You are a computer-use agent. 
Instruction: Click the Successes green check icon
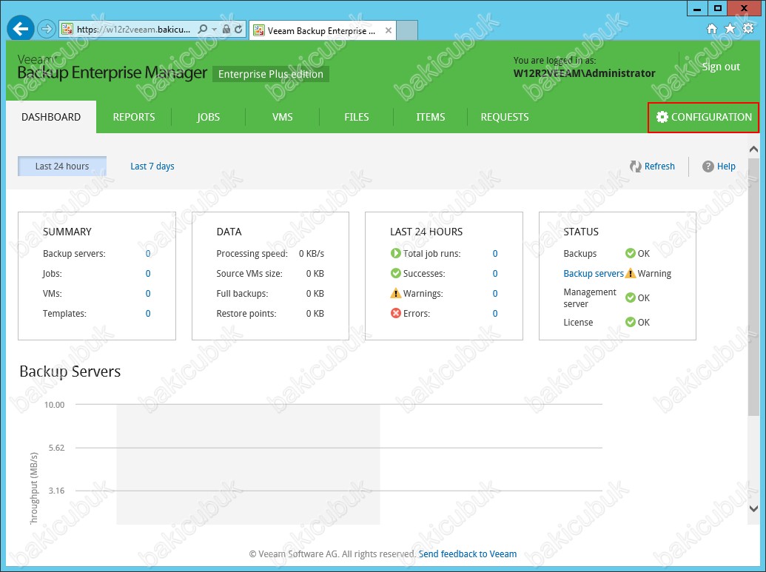click(x=396, y=273)
